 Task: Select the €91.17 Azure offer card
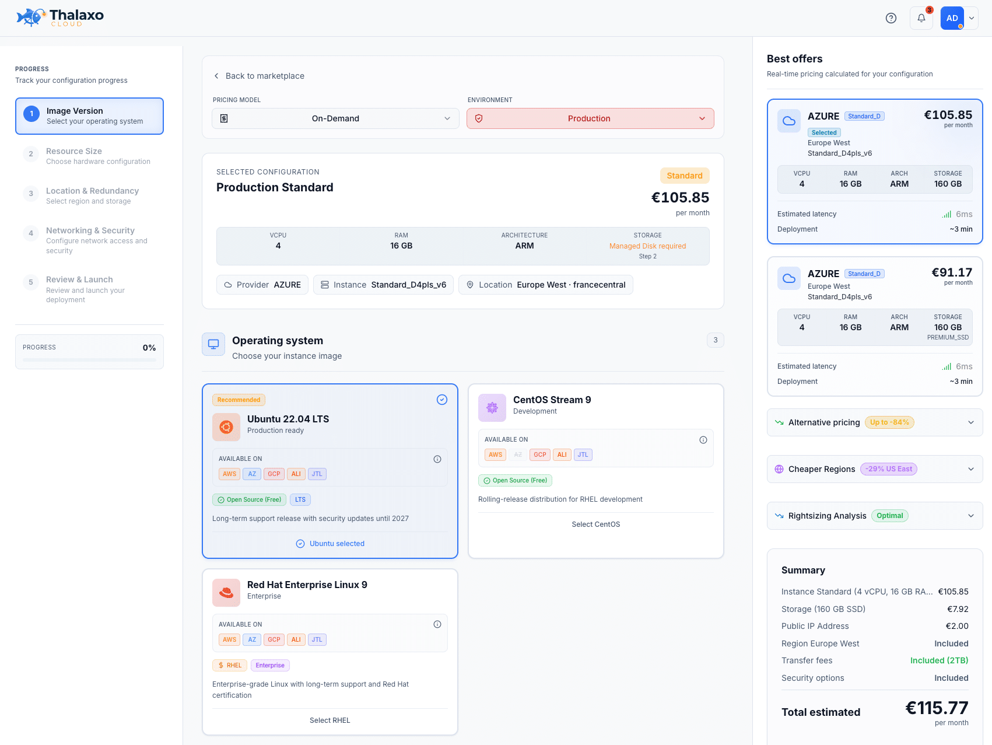[x=875, y=326]
